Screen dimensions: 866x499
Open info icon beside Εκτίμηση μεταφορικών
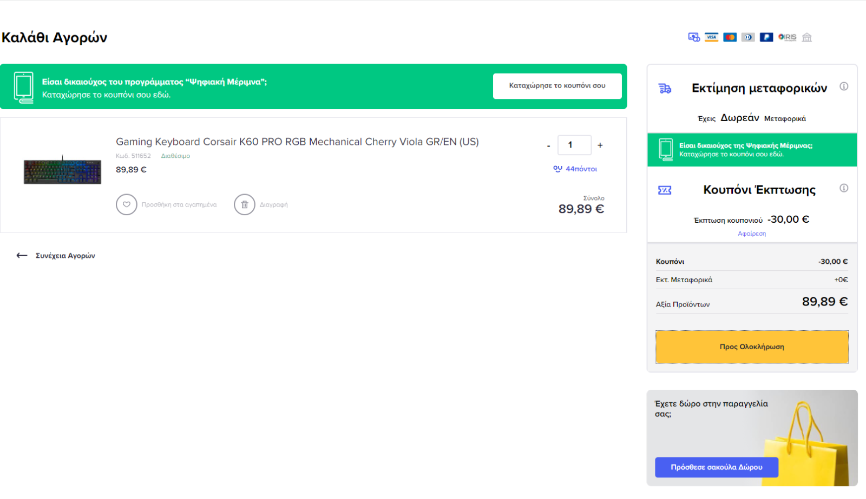[844, 86]
